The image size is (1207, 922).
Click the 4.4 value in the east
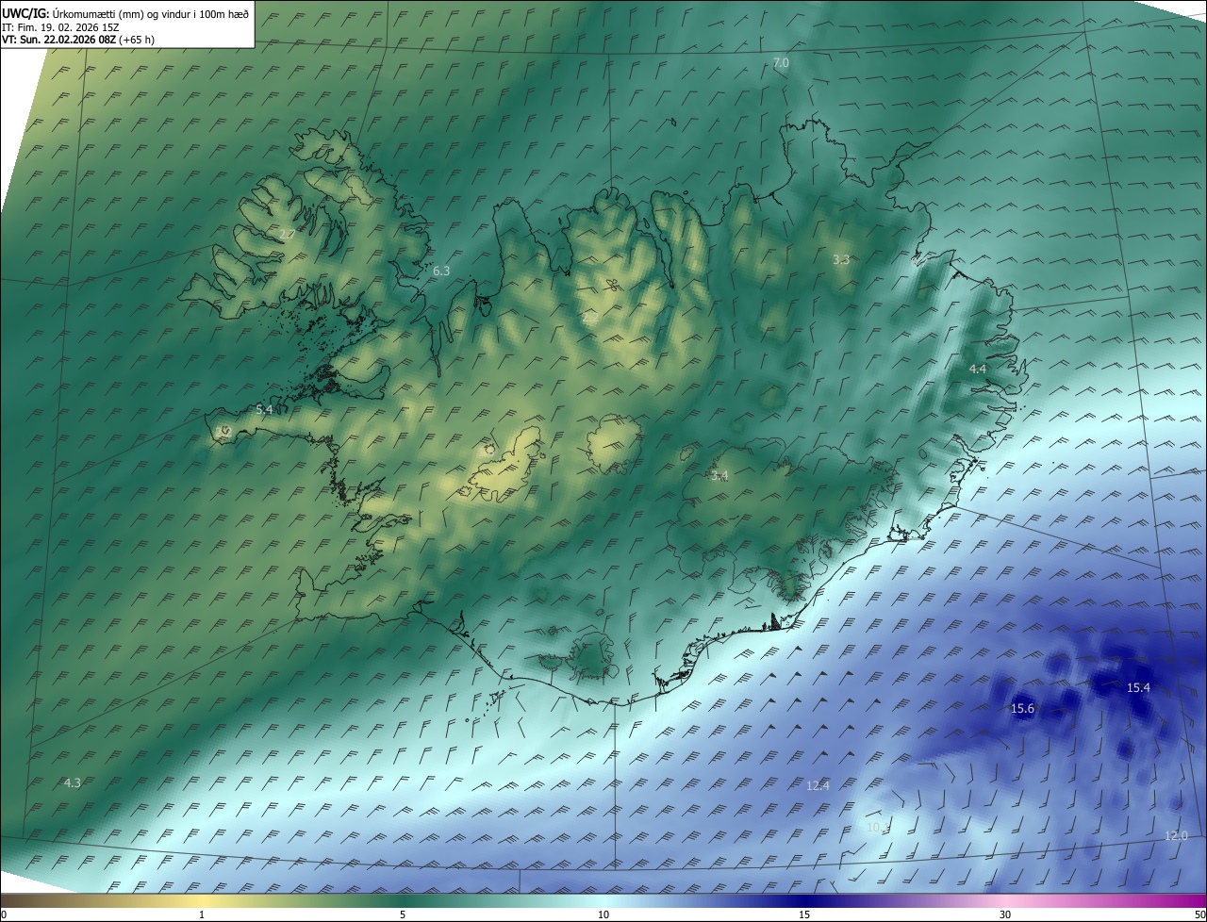[x=978, y=370]
